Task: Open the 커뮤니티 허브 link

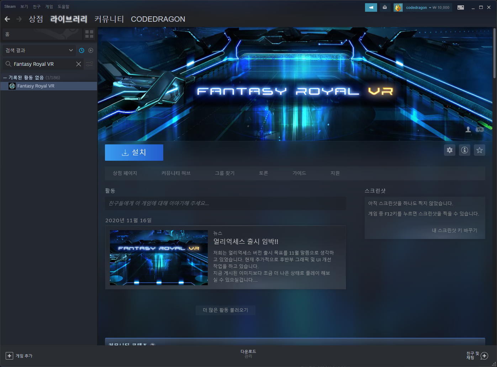Action: pyautogui.click(x=176, y=173)
